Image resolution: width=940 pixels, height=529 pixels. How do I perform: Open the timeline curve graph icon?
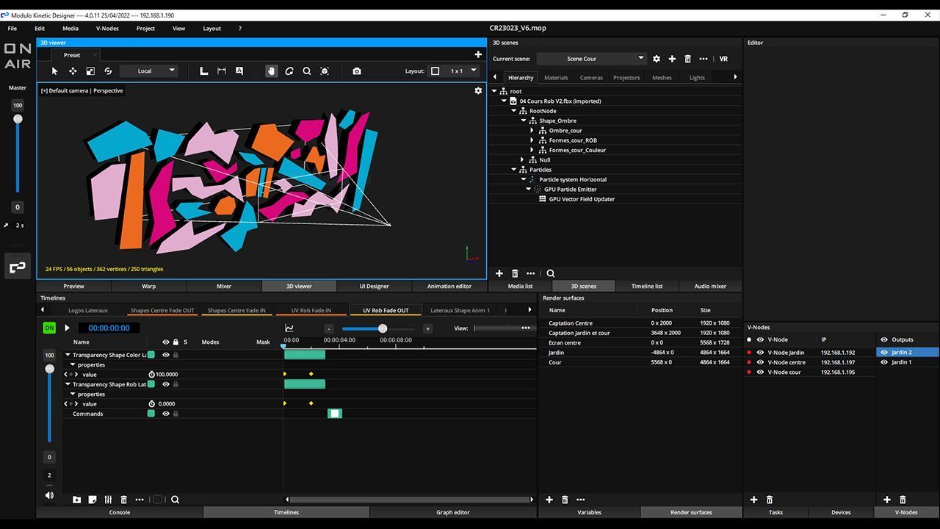click(x=289, y=328)
